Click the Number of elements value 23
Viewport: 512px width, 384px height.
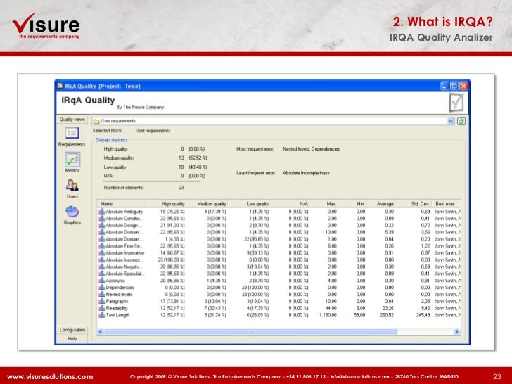(x=181, y=188)
